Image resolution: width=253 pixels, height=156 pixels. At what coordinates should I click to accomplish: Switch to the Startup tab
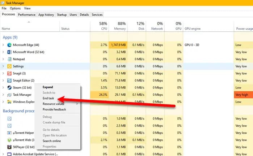click(x=62, y=15)
